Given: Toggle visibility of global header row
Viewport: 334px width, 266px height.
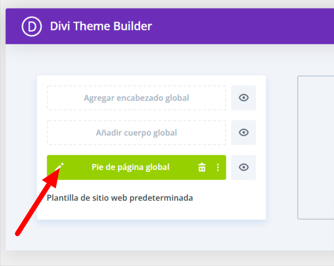Looking at the screenshot, I should (243, 98).
